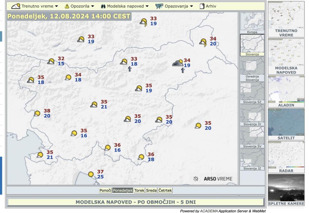Select the Evropa map thumbnail
This screenshot has width=309, height=213.
(x=252, y=23)
